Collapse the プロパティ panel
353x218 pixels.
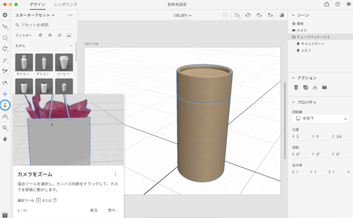point(293,102)
